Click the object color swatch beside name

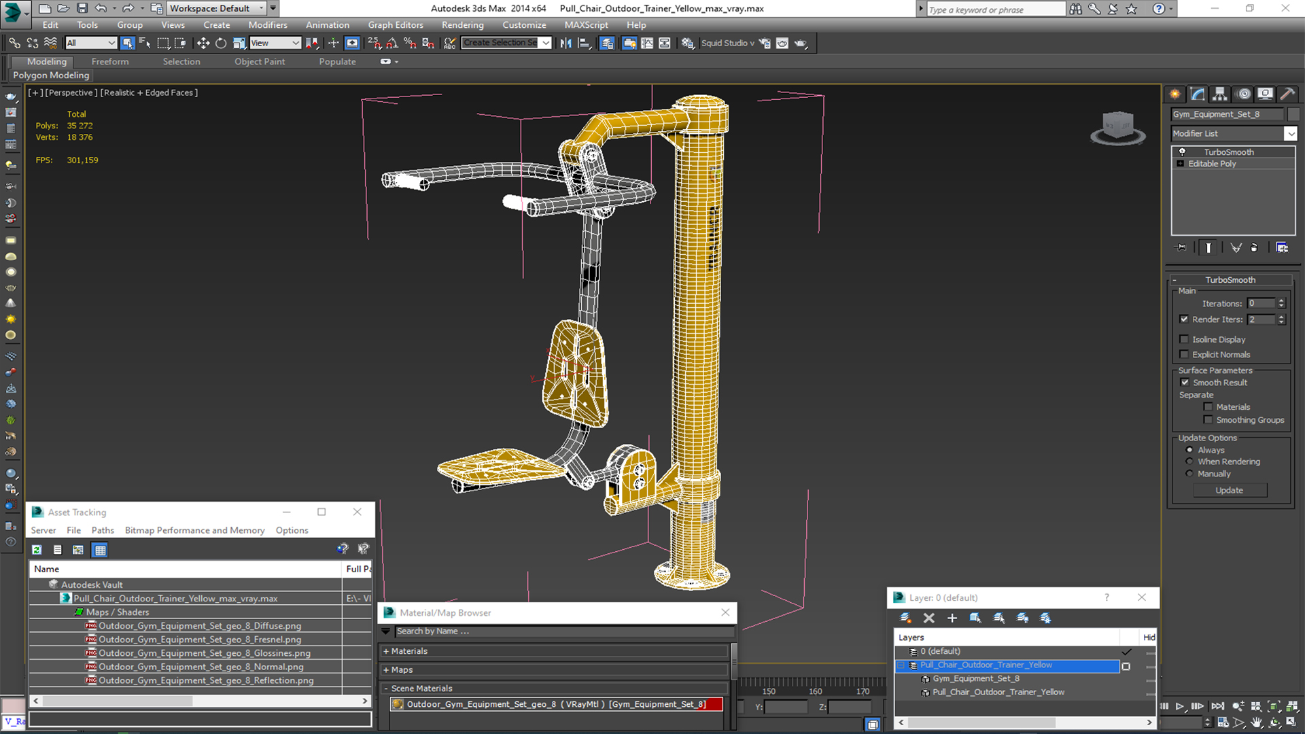[x=1293, y=114]
